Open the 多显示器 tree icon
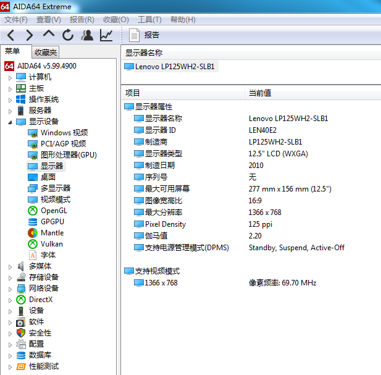Viewport: 381px width, 375px height. click(x=33, y=188)
